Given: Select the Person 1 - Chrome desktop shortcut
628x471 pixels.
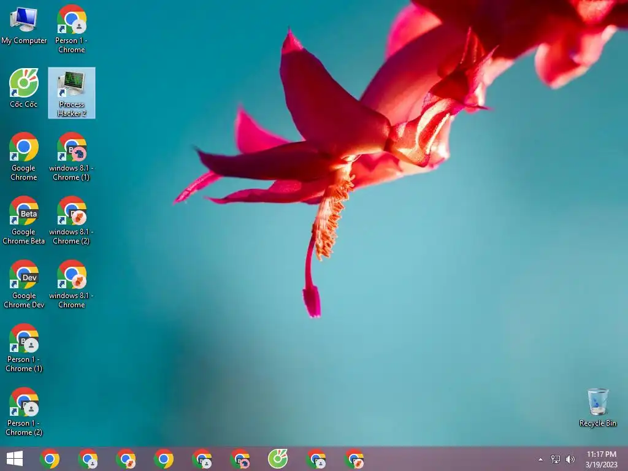Looking at the screenshot, I should pyautogui.click(x=71, y=29).
